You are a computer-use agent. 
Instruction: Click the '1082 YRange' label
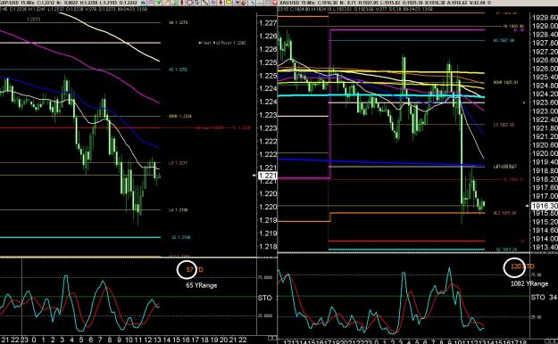pos(529,283)
